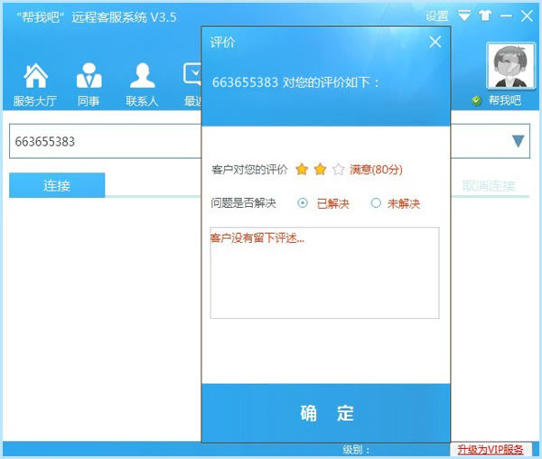Click the 663655383 对您的评价如下 heading
Screen dimensions: 542x459
[x=295, y=82]
